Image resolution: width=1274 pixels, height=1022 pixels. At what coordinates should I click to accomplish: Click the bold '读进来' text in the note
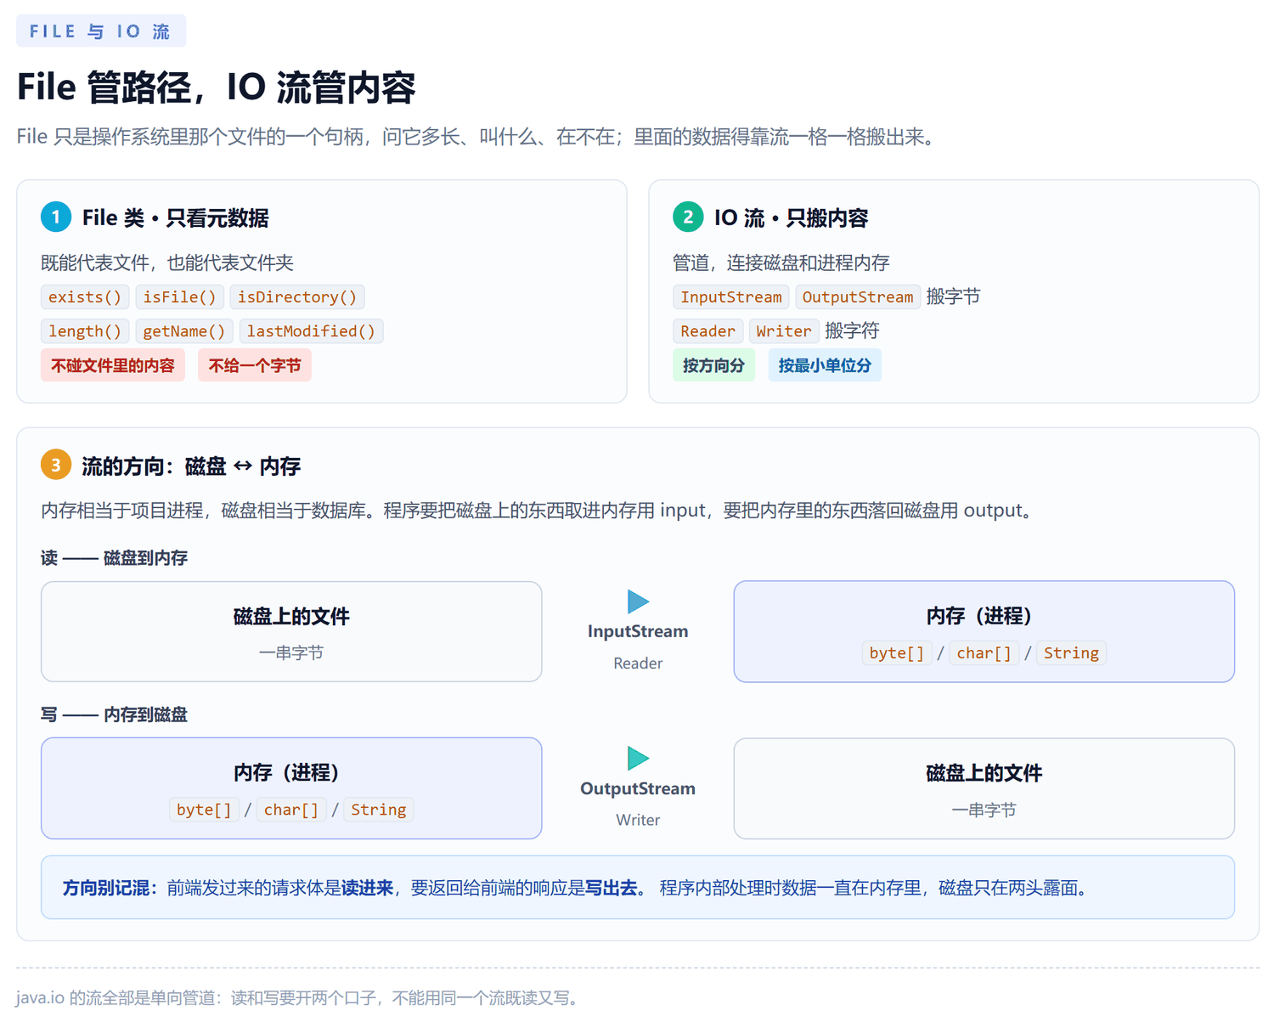[367, 888]
